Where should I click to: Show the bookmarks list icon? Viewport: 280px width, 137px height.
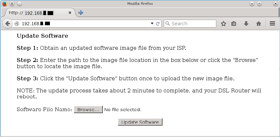click(x=234, y=24)
